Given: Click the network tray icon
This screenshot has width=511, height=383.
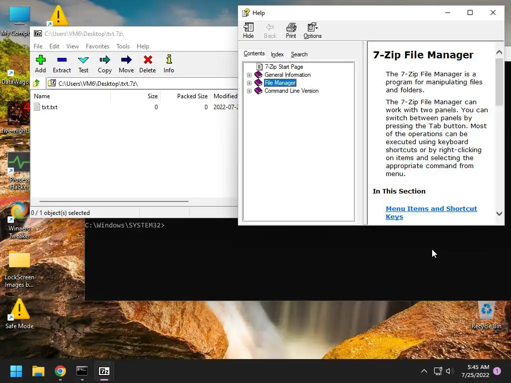Looking at the screenshot, I should pos(438,371).
